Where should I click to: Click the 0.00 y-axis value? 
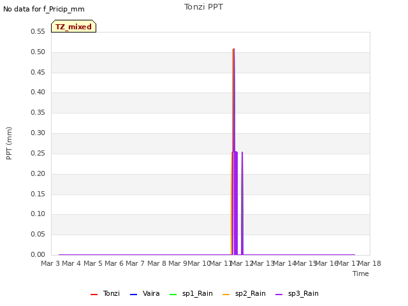click(x=38, y=255)
